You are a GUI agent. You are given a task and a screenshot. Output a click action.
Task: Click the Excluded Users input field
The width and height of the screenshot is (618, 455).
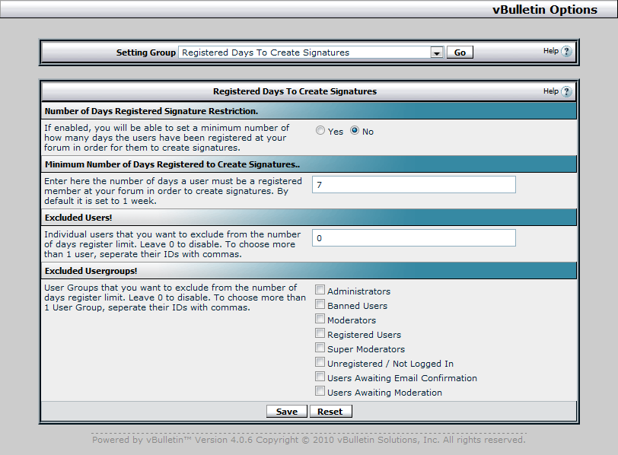pos(413,238)
